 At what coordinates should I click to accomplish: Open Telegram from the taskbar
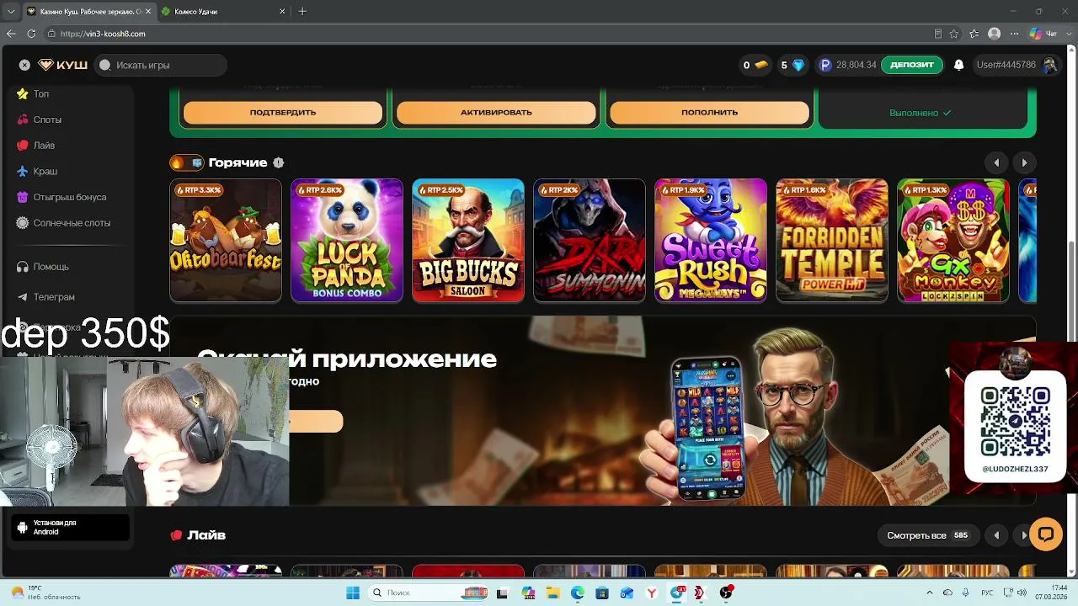[x=676, y=593]
